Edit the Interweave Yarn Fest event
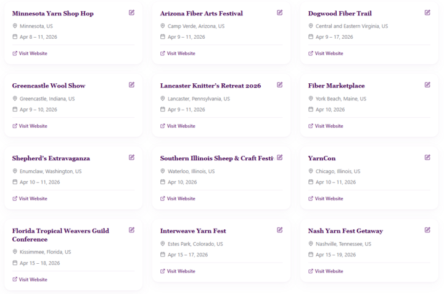Viewport: 444px width, 294px height. pyautogui.click(x=280, y=230)
